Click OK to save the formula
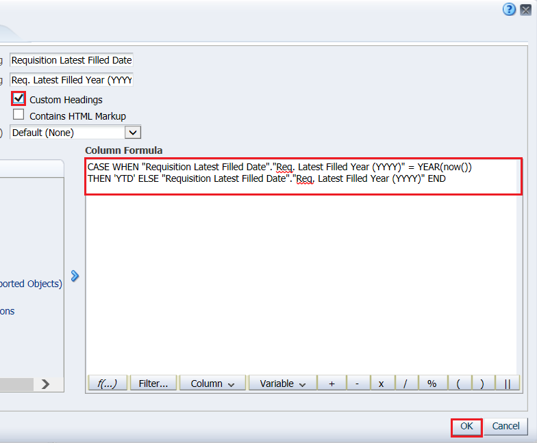 point(466,427)
